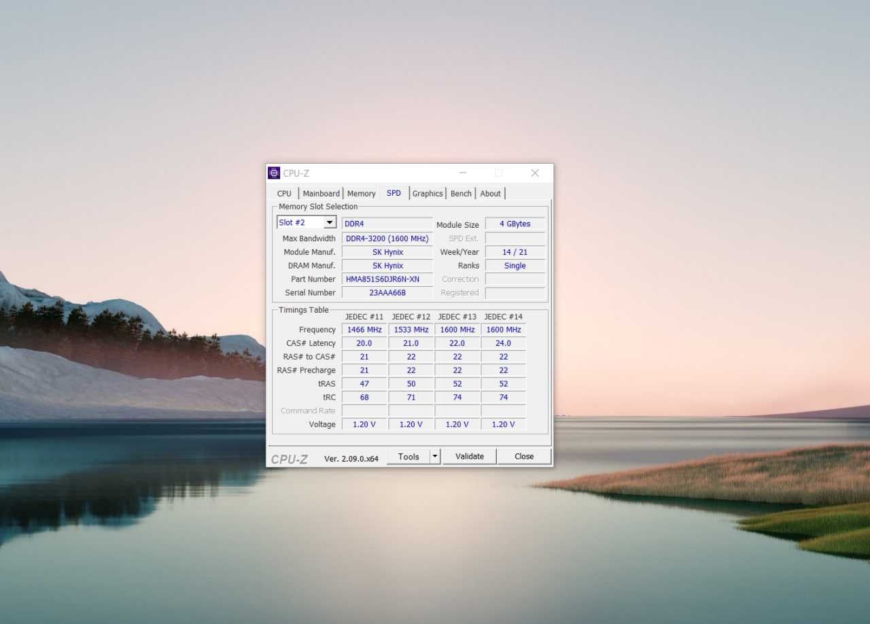Viewport: 870px width, 624px height.
Task: Click the DRAM Manuf. SK Hynix field
Action: click(x=387, y=266)
